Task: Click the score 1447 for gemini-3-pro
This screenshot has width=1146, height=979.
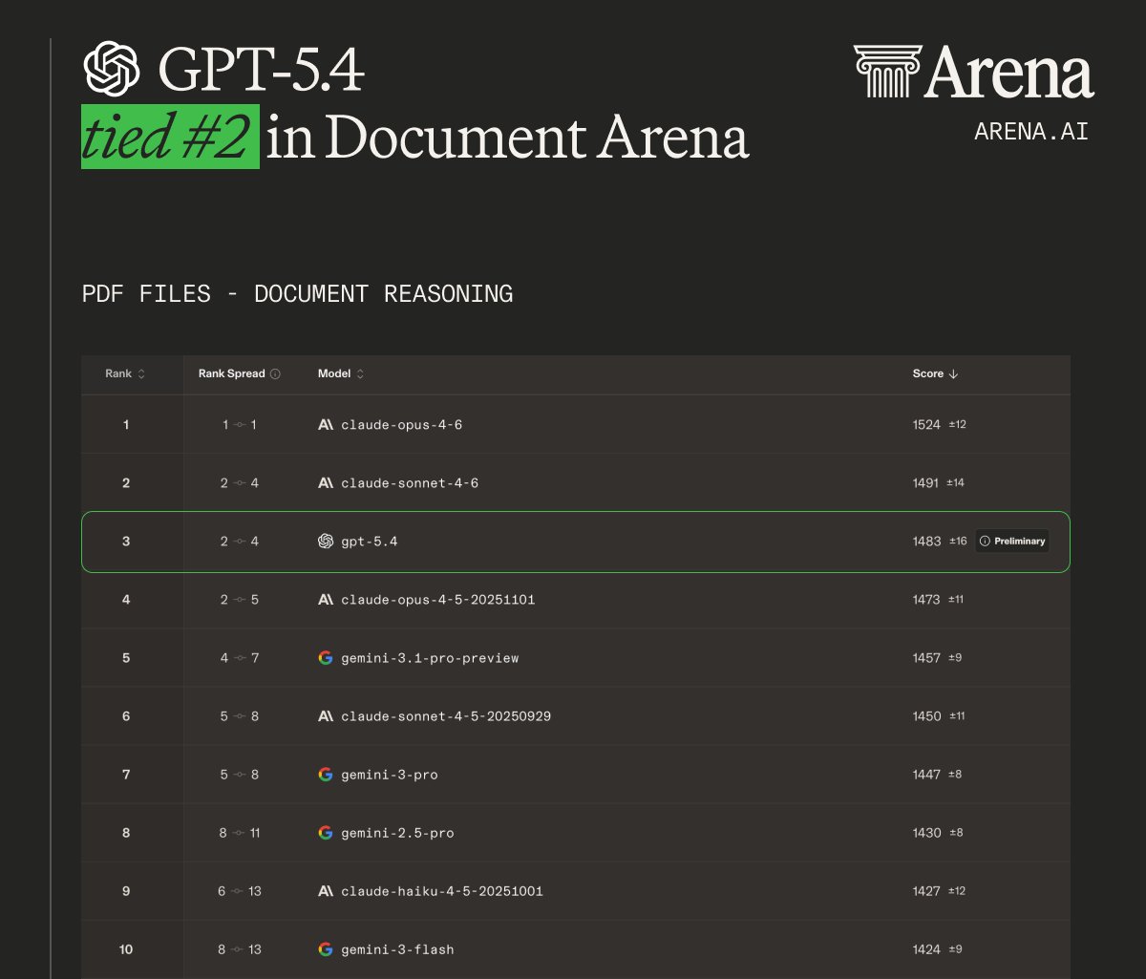Action: (x=926, y=774)
